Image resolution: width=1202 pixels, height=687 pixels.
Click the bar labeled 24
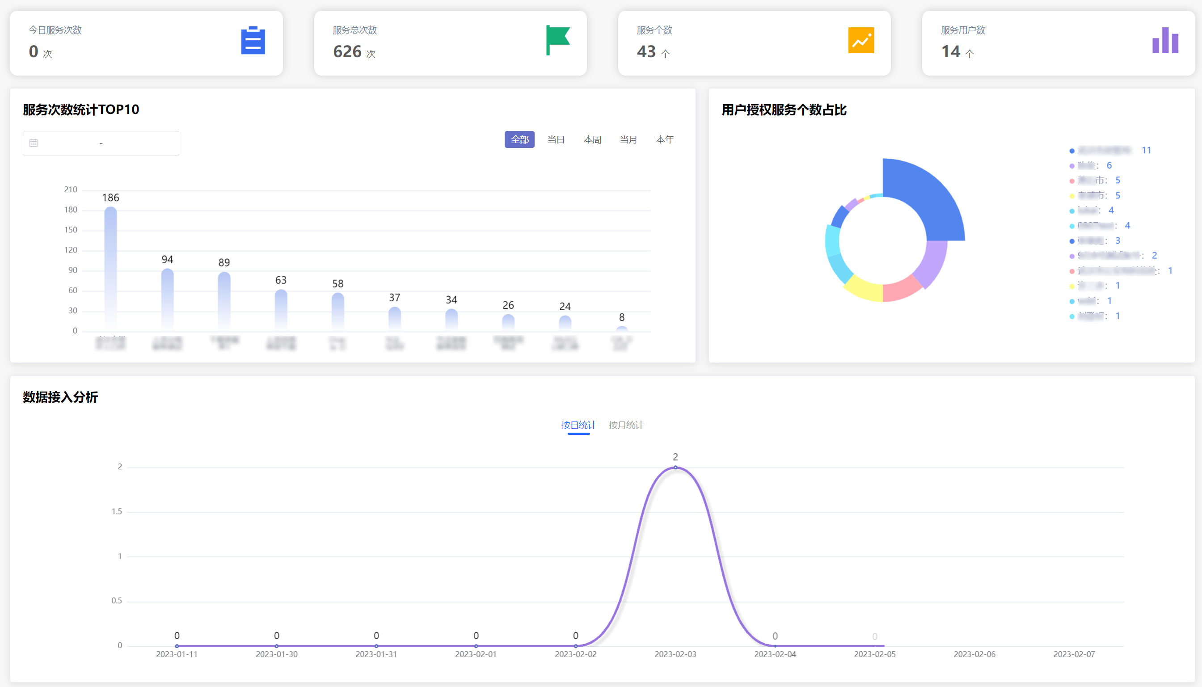click(x=565, y=323)
